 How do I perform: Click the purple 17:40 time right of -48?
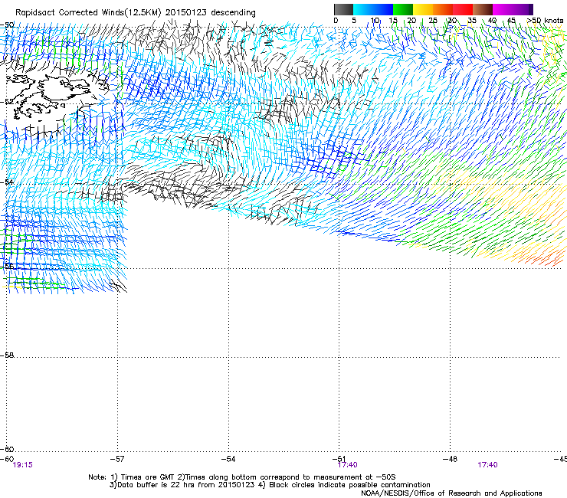(487, 465)
